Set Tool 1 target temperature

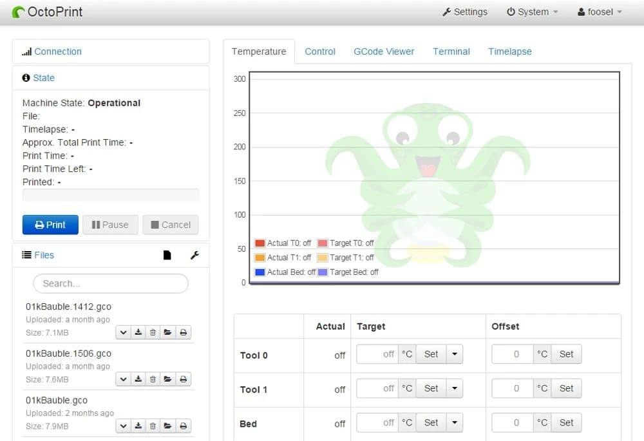coord(431,388)
